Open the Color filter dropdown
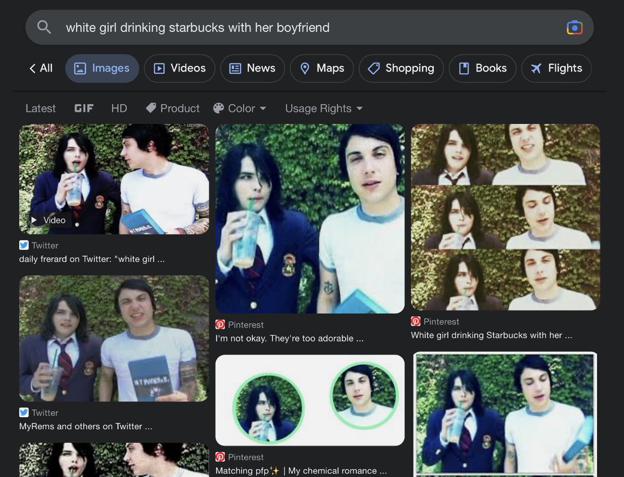This screenshot has height=477, width=624. (240, 108)
